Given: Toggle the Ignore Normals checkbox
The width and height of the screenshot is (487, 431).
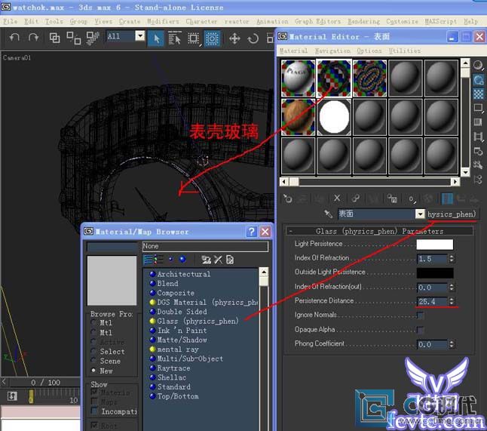Looking at the screenshot, I should [420, 316].
